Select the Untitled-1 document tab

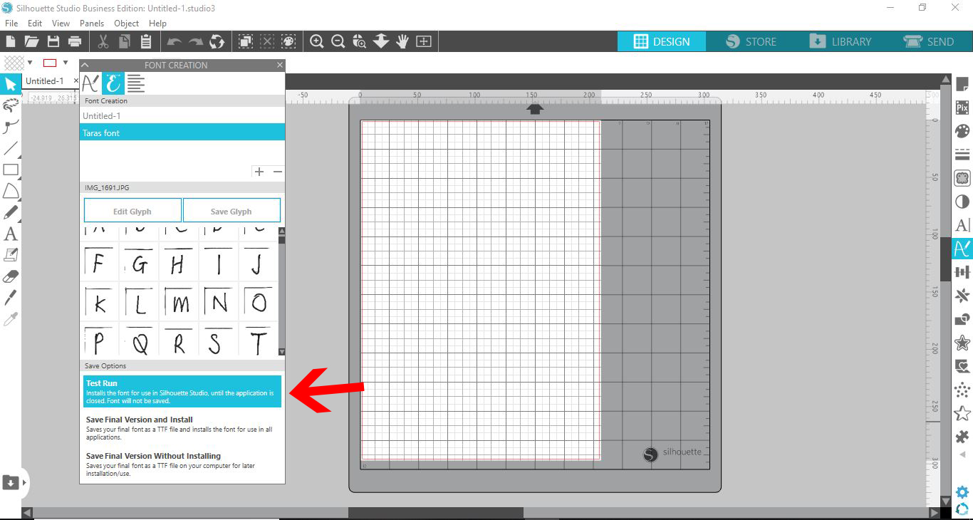click(x=44, y=81)
